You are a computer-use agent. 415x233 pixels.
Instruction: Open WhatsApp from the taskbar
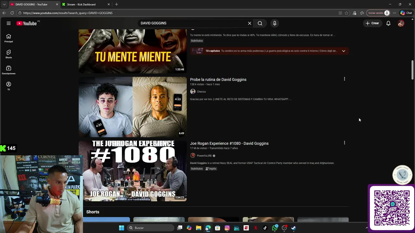[x=275, y=228]
